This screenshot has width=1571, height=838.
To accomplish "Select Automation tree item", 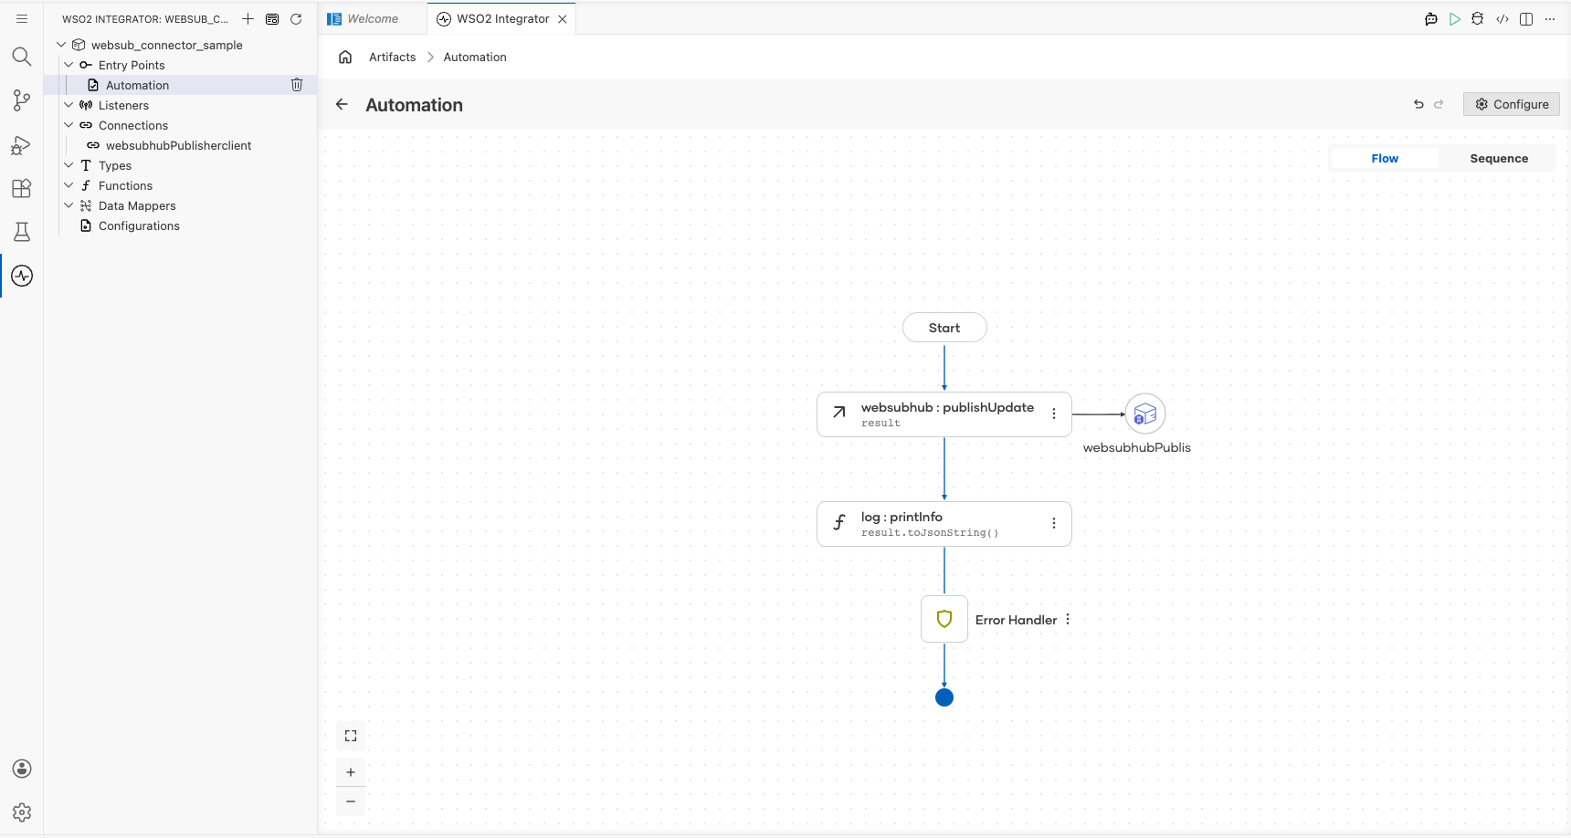I will [x=180, y=85].
